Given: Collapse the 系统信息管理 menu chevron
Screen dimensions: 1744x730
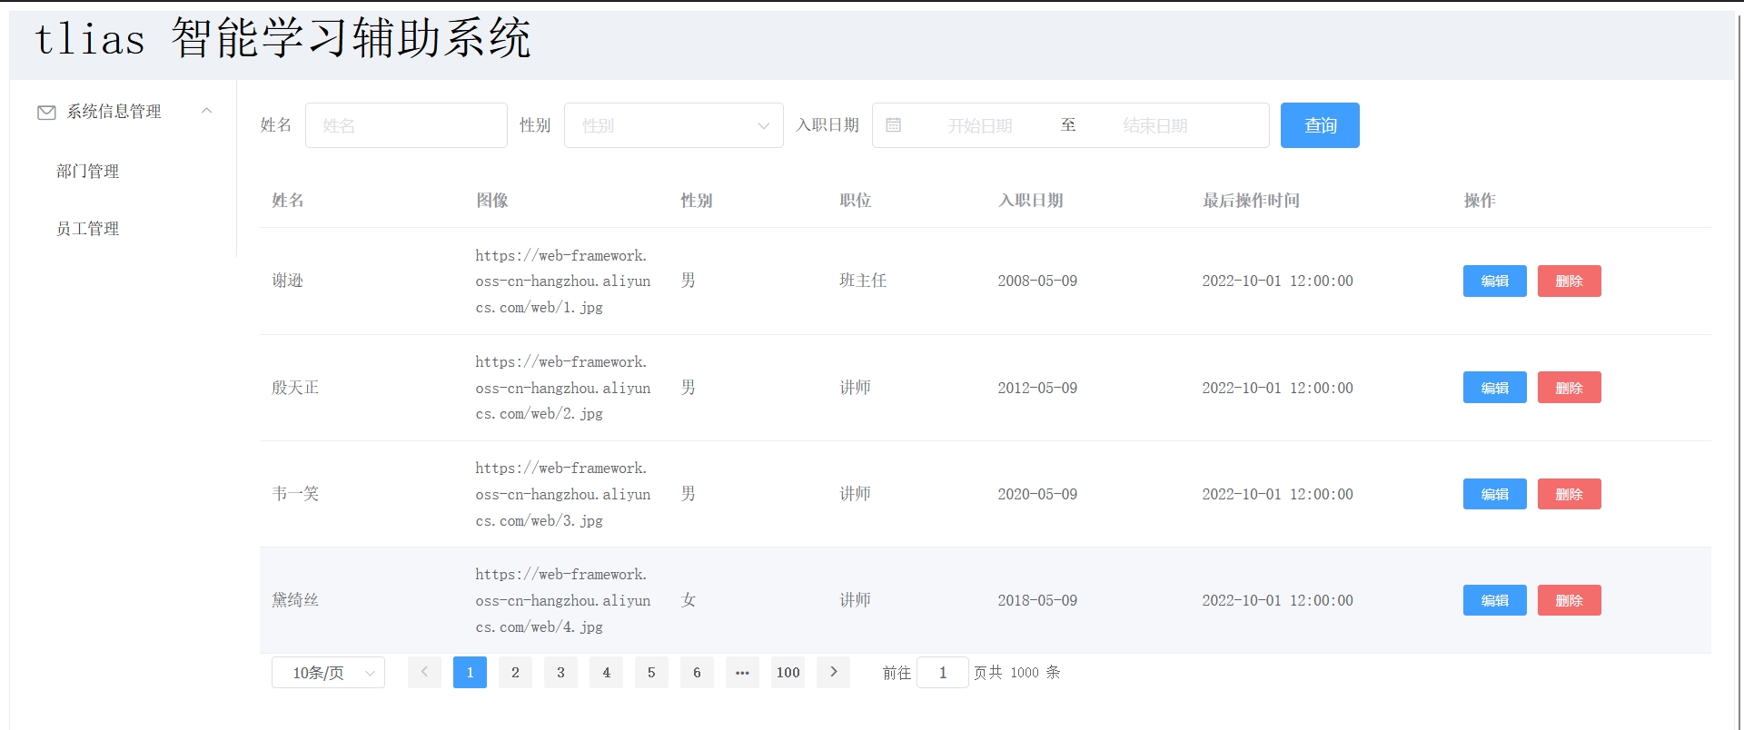Looking at the screenshot, I should click(x=207, y=111).
